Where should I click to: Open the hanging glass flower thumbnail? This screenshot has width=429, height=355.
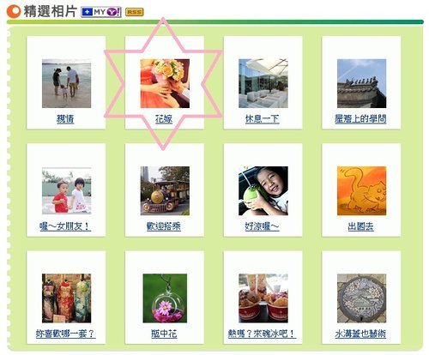pos(165,298)
